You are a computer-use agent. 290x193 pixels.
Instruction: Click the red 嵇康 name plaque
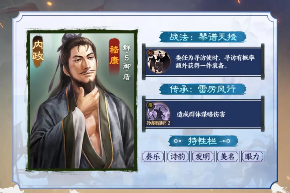[114, 55]
